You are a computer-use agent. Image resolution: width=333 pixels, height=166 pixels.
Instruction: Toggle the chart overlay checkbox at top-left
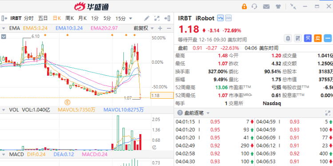4,37
